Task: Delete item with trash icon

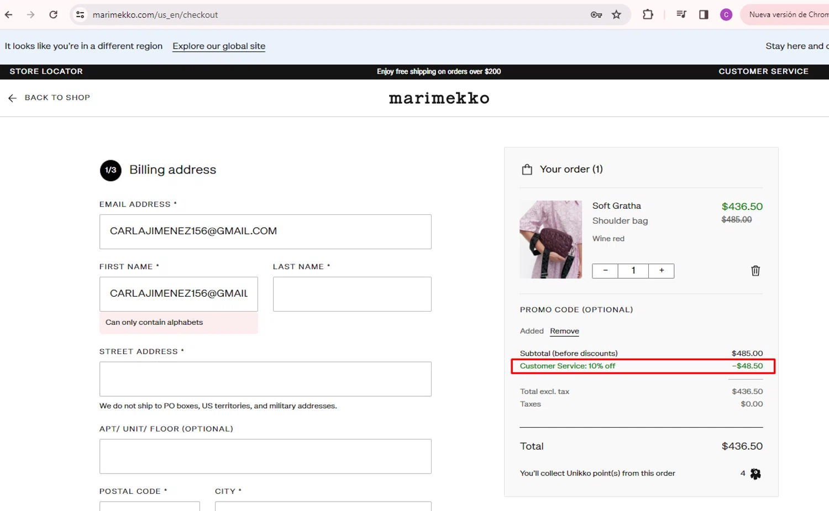Action: tap(755, 271)
